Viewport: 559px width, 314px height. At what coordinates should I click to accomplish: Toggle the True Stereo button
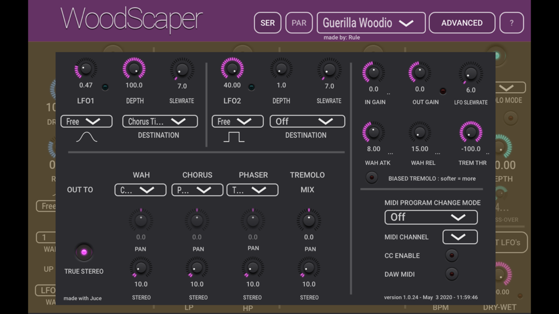84,252
